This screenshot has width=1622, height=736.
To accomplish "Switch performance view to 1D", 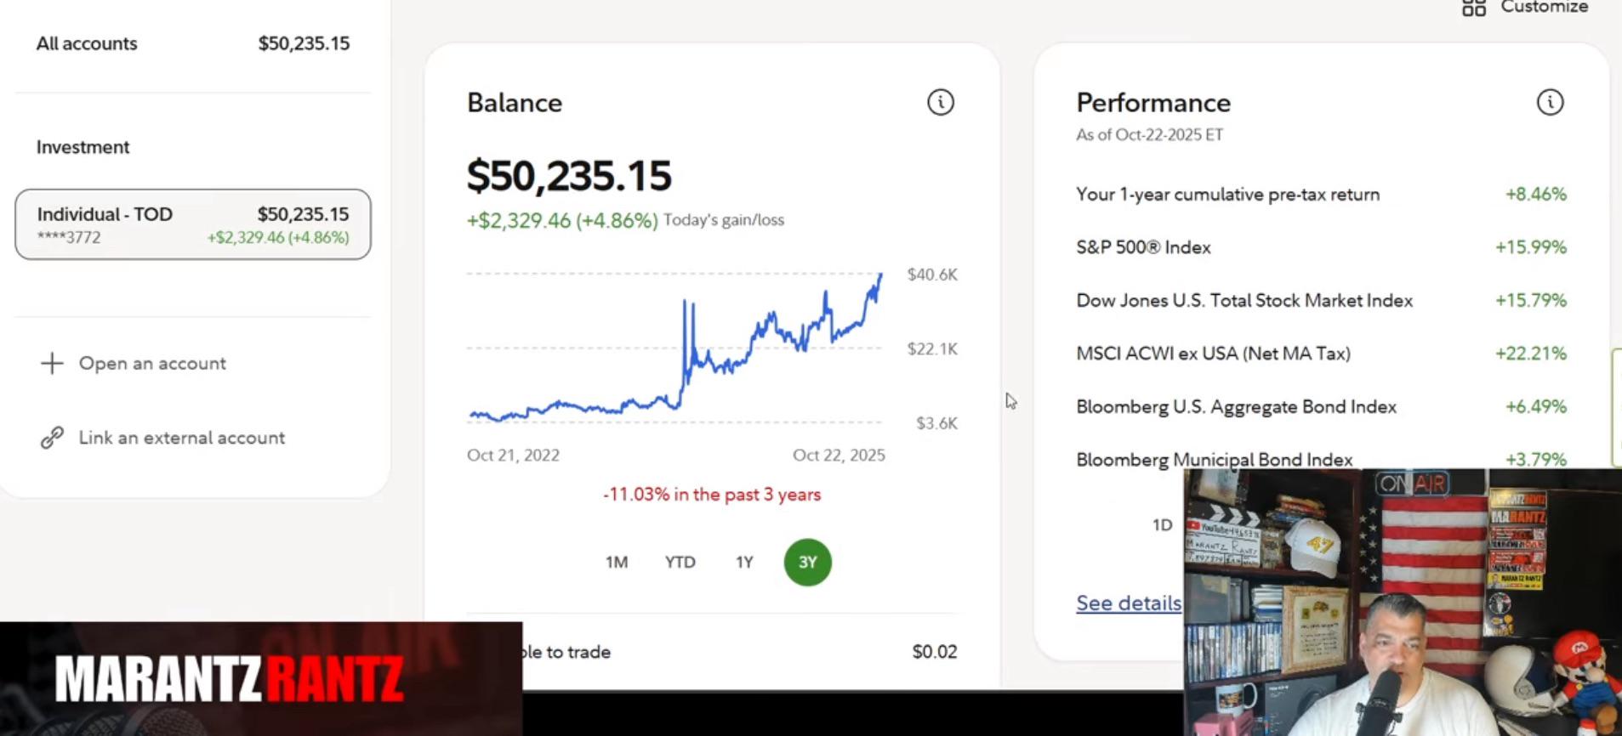I will pyautogui.click(x=1162, y=525).
